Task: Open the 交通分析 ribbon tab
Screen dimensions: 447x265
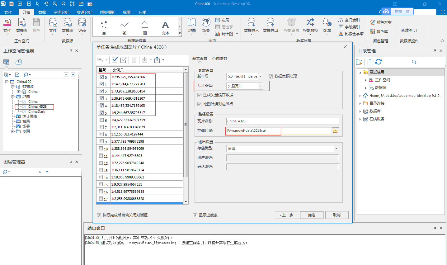Action: click(x=84, y=12)
